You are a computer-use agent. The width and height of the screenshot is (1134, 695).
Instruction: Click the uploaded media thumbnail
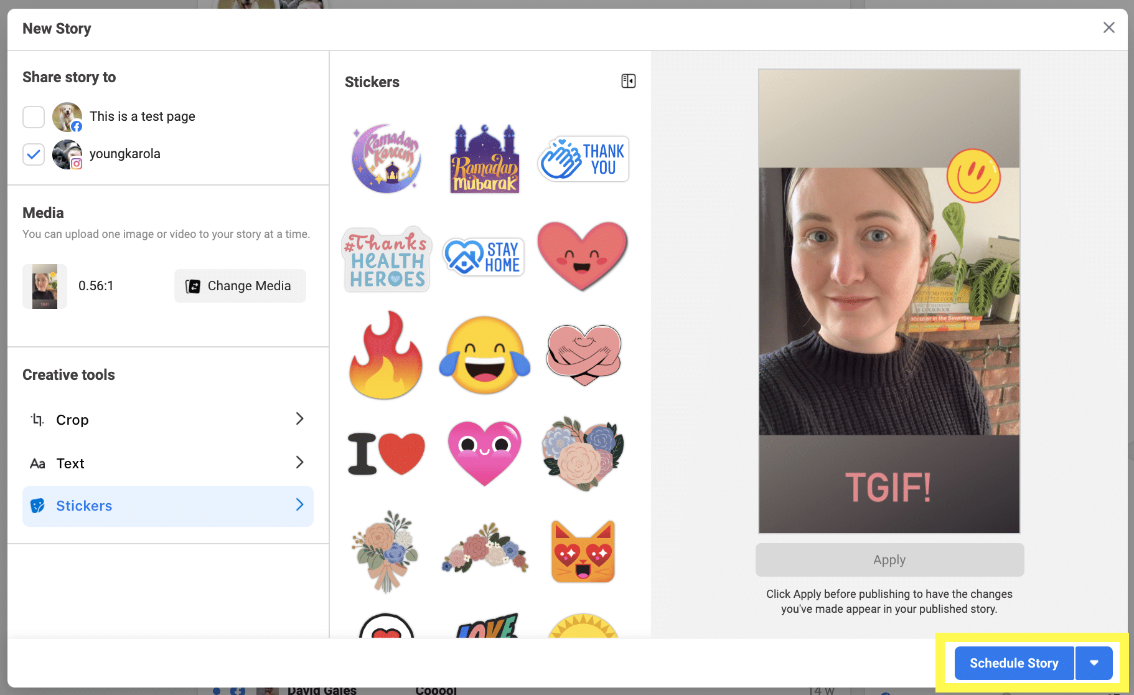[x=45, y=286]
